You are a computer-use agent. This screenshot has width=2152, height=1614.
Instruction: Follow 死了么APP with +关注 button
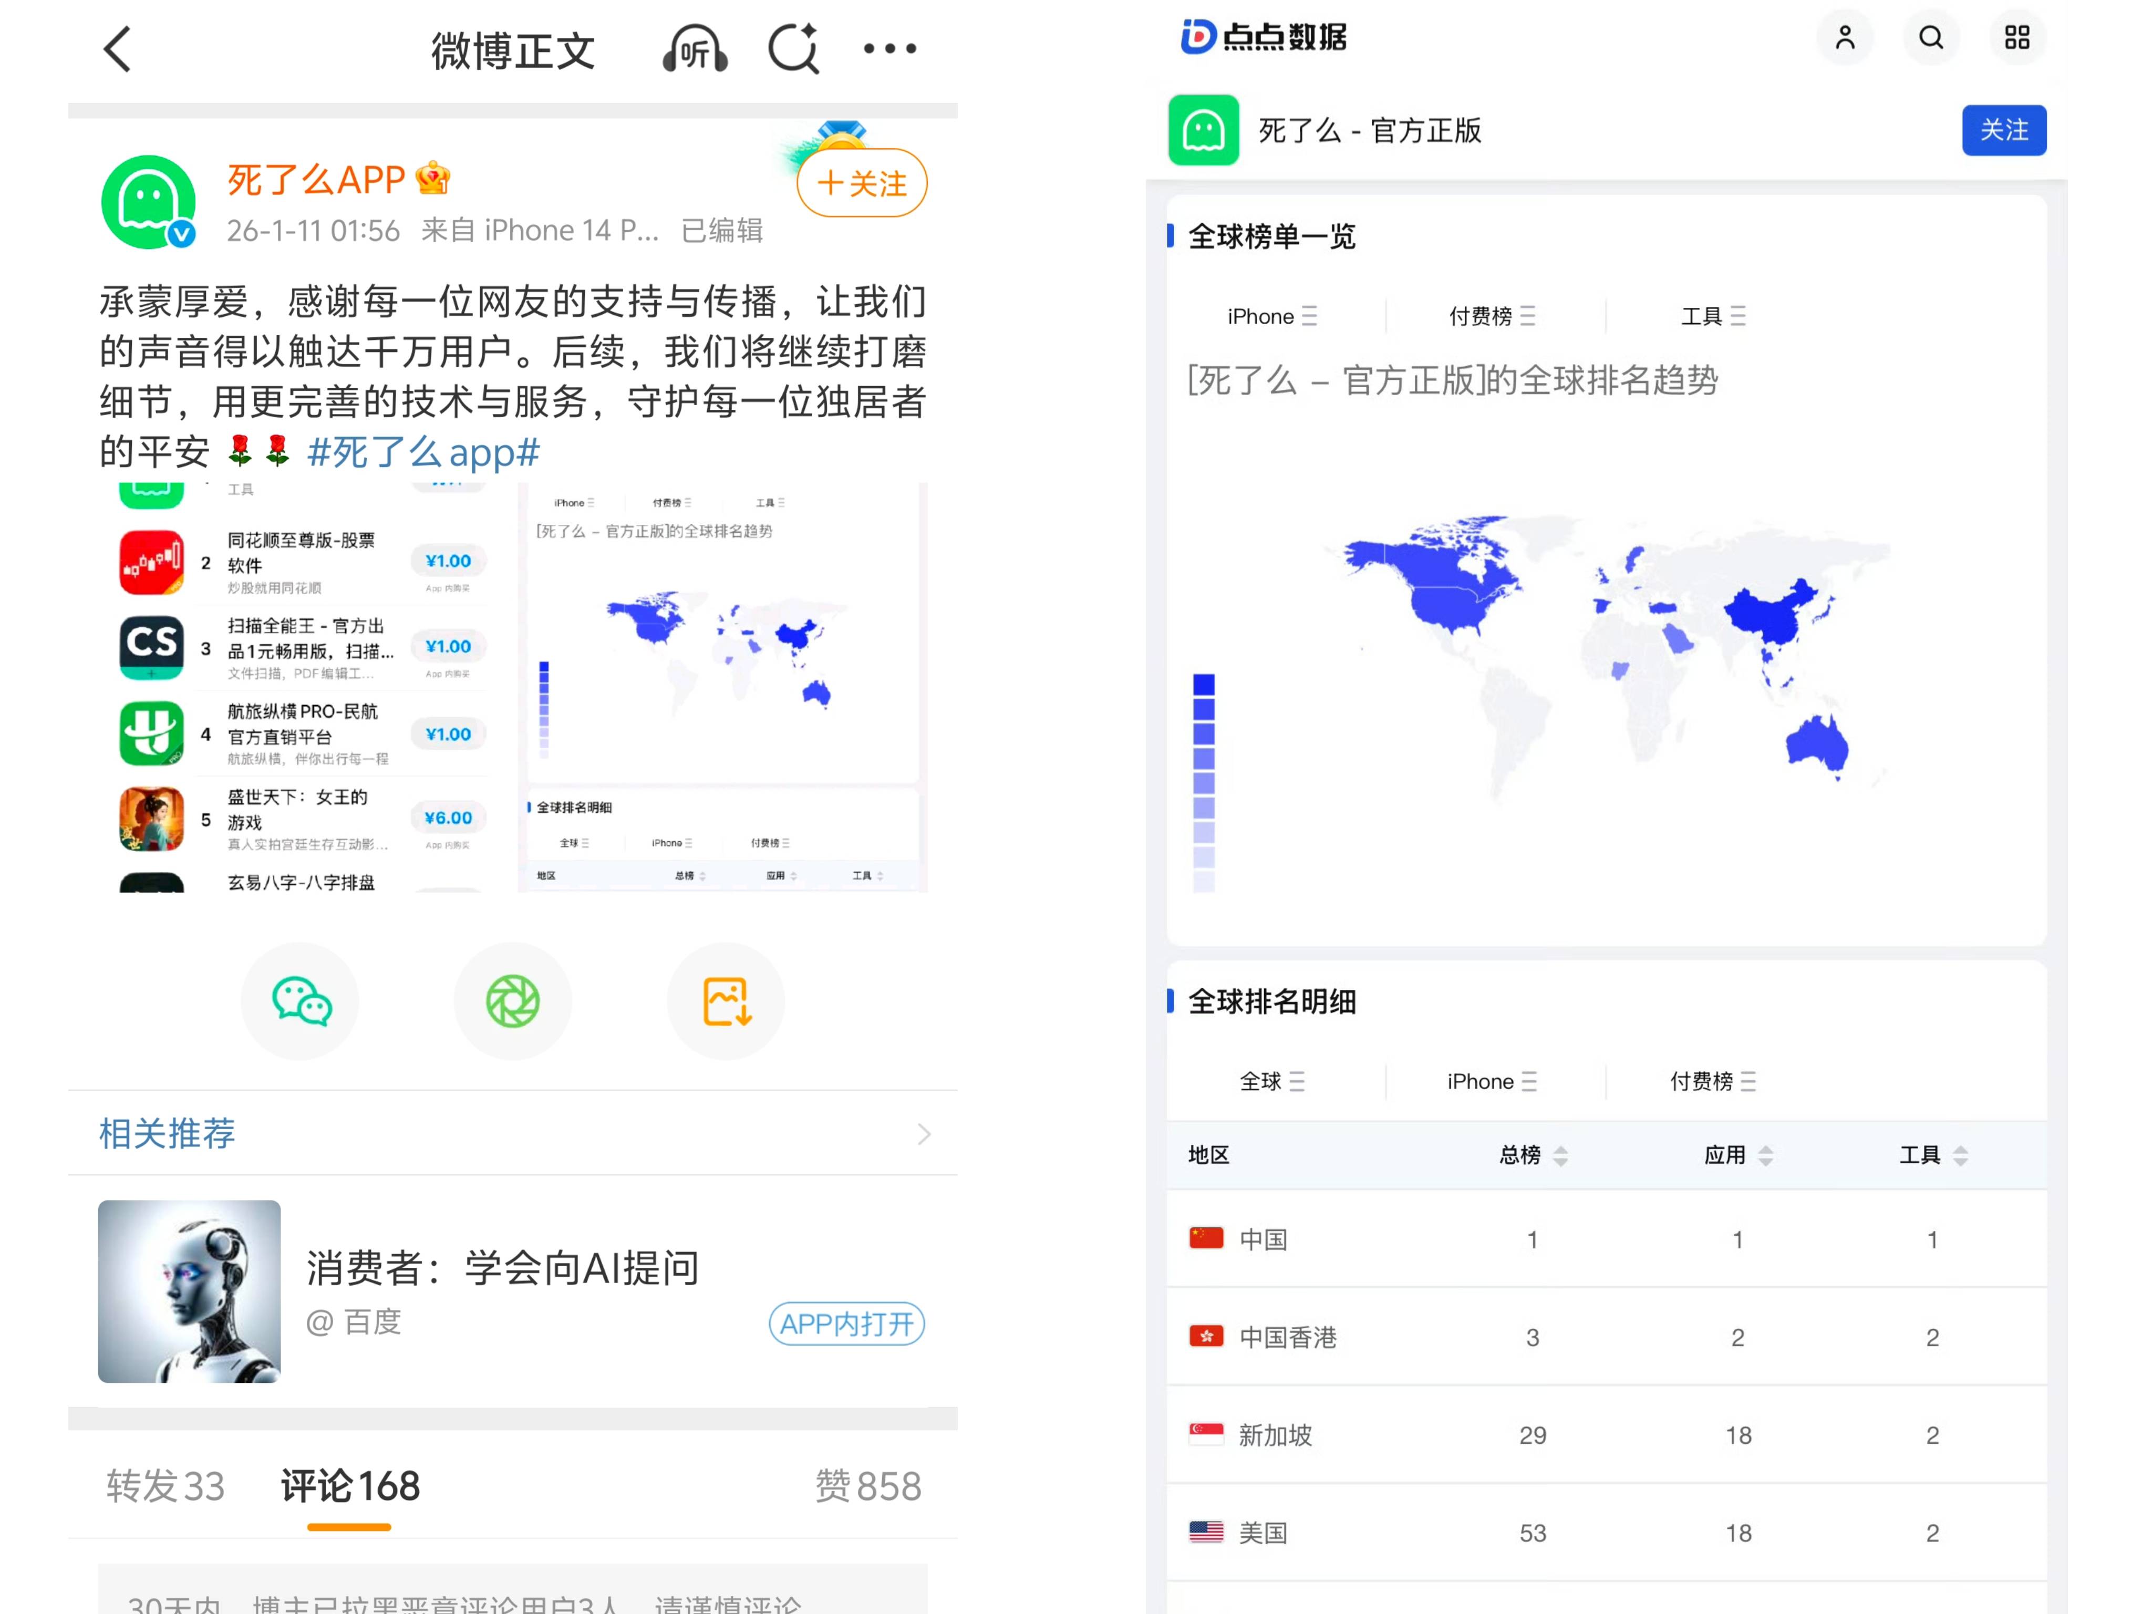click(x=862, y=183)
